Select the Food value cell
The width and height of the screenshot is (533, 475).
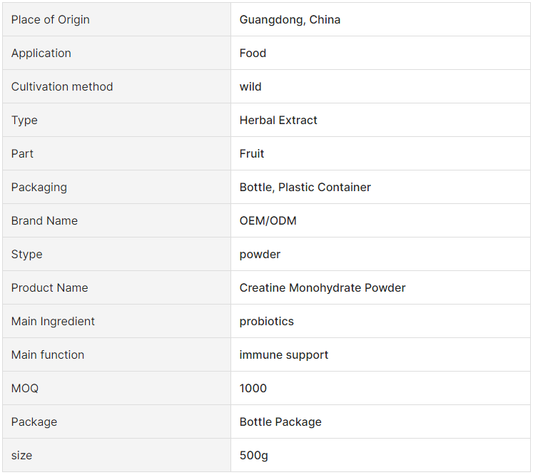pos(380,53)
